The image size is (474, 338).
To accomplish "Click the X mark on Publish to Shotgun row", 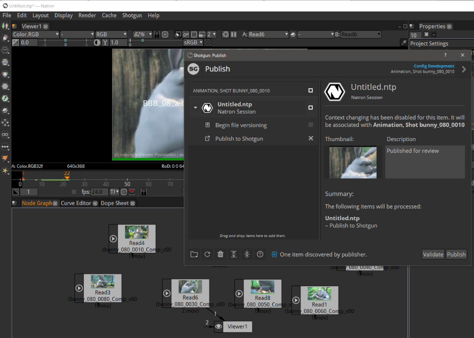I will (311, 138).
